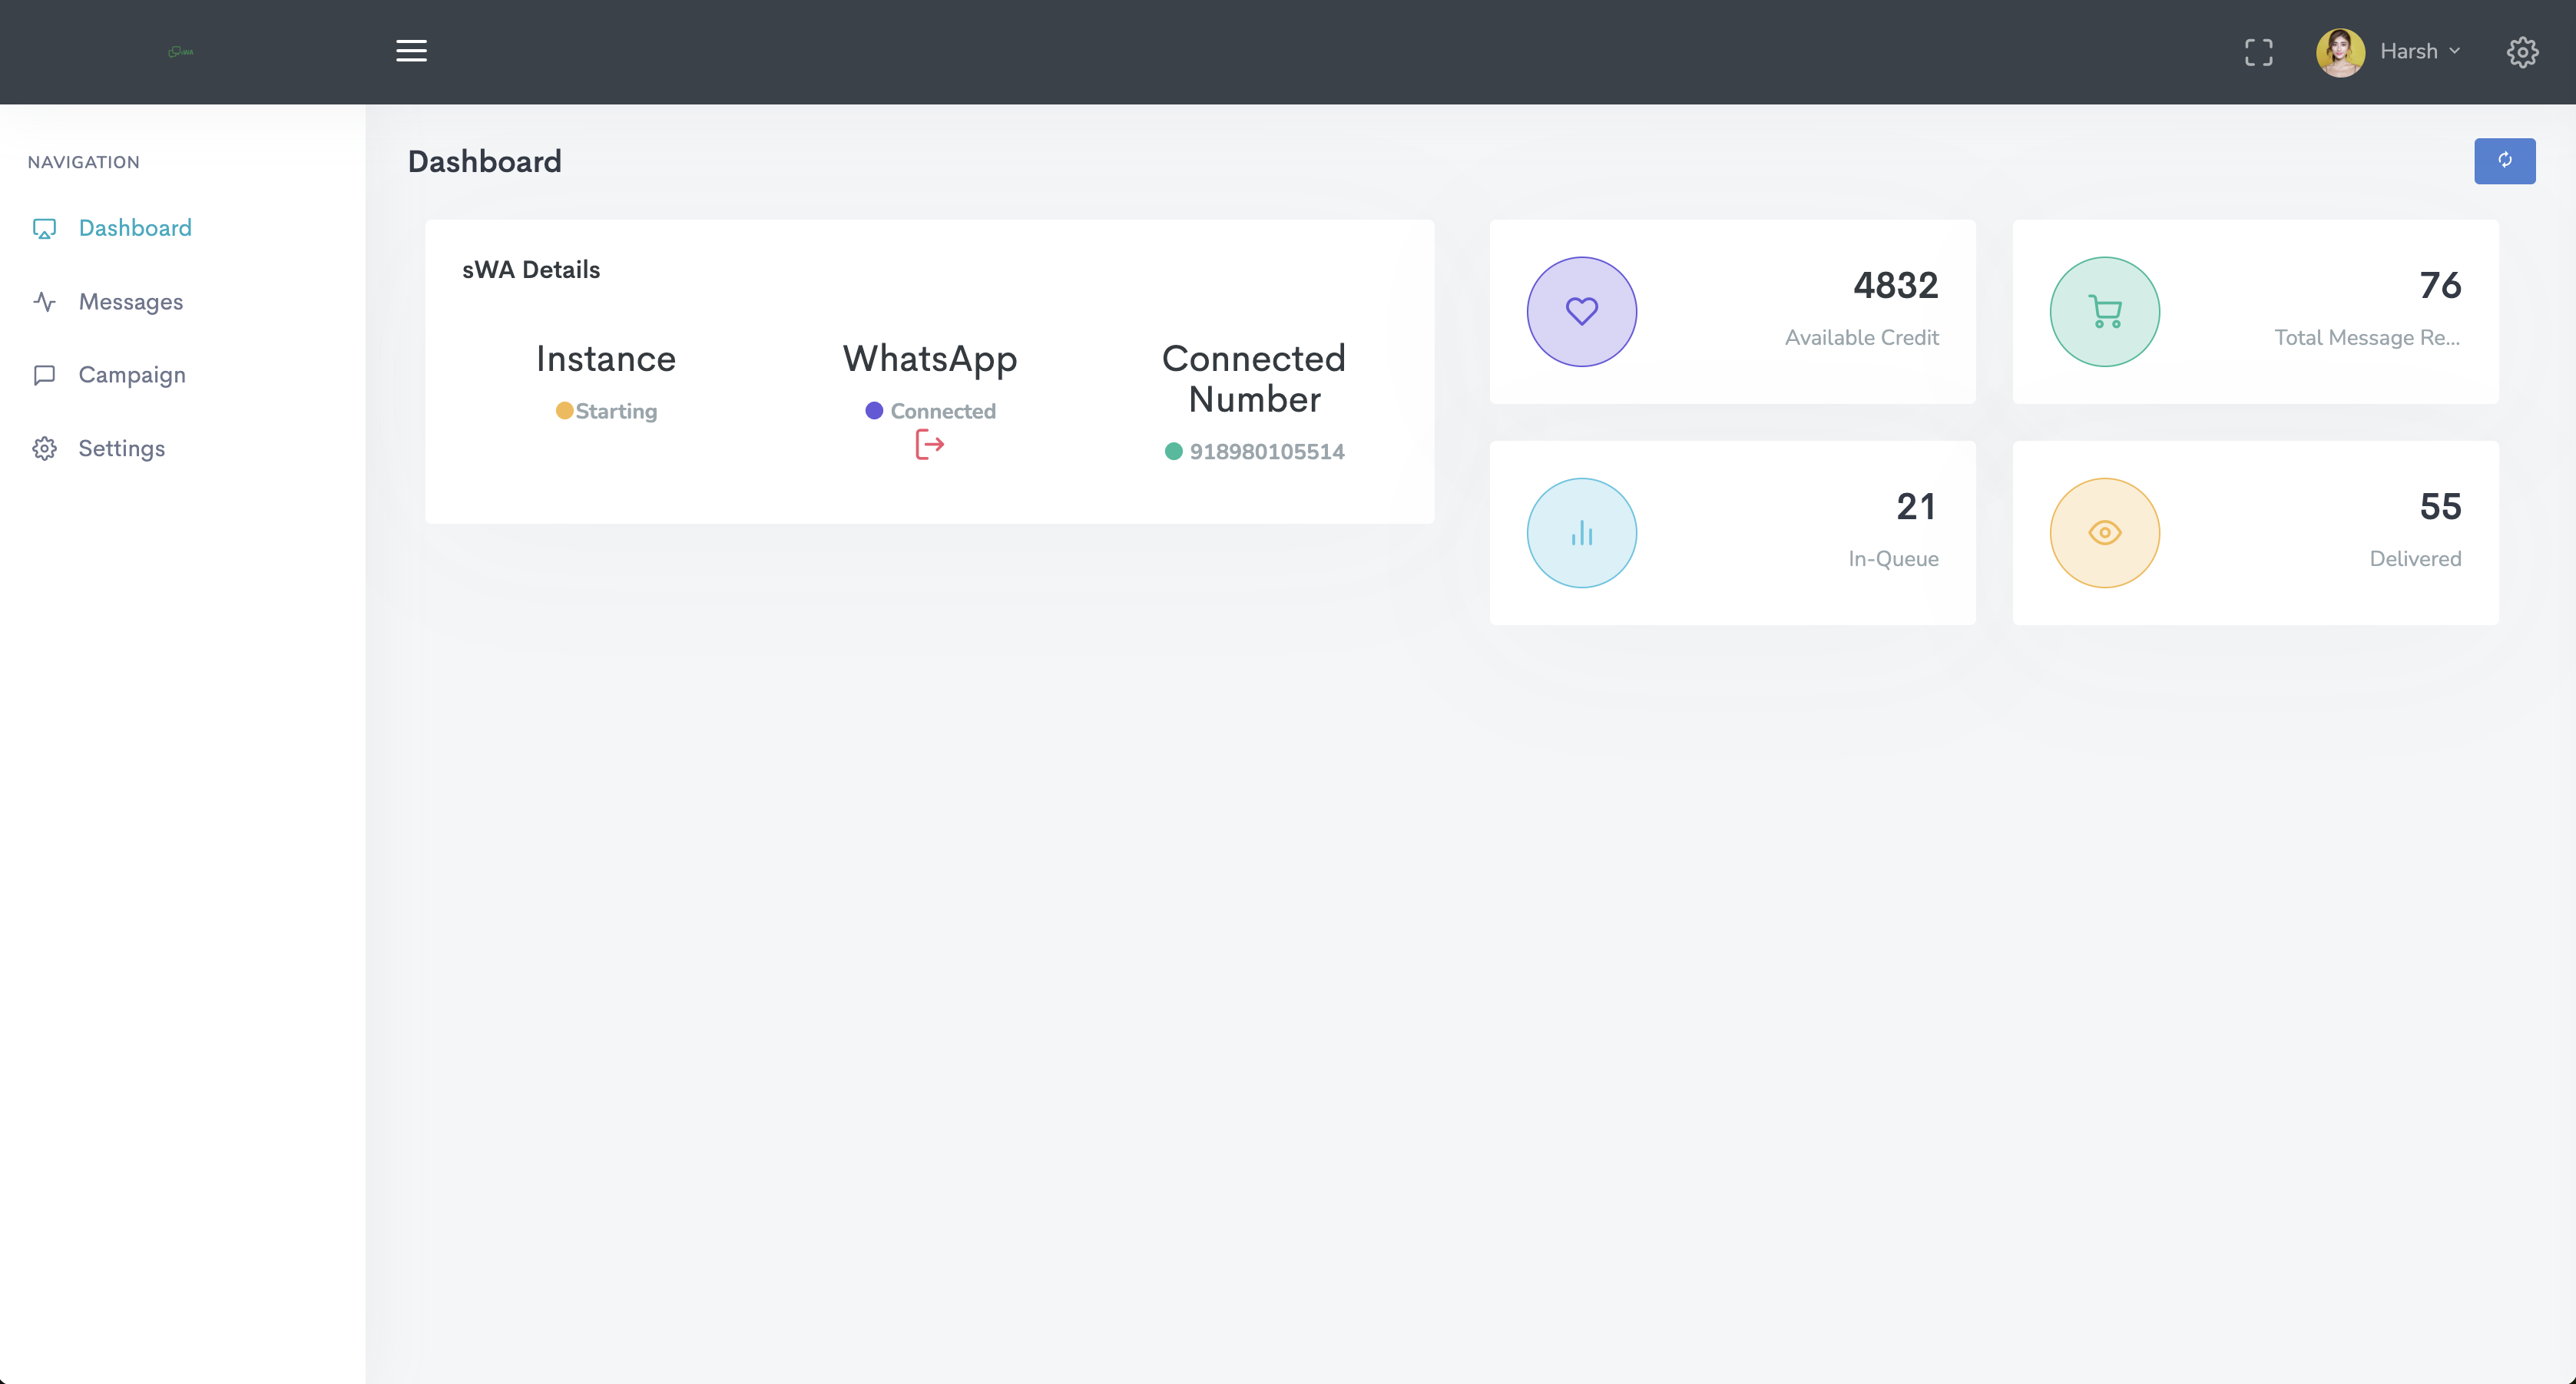Click the WhatsApp logout icon
Screen dimensions: 2576x1384
point(929,444)
